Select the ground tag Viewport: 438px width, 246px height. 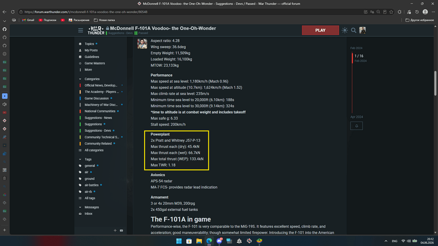(x=89, y=179)
